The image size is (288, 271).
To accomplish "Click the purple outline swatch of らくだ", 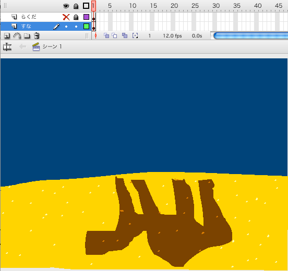I will pyautogui.click(x=86, y=17).
